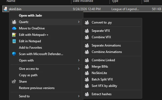162x100 pixels.
Task: Choose Convert to .py
Action: click(112, 22)
